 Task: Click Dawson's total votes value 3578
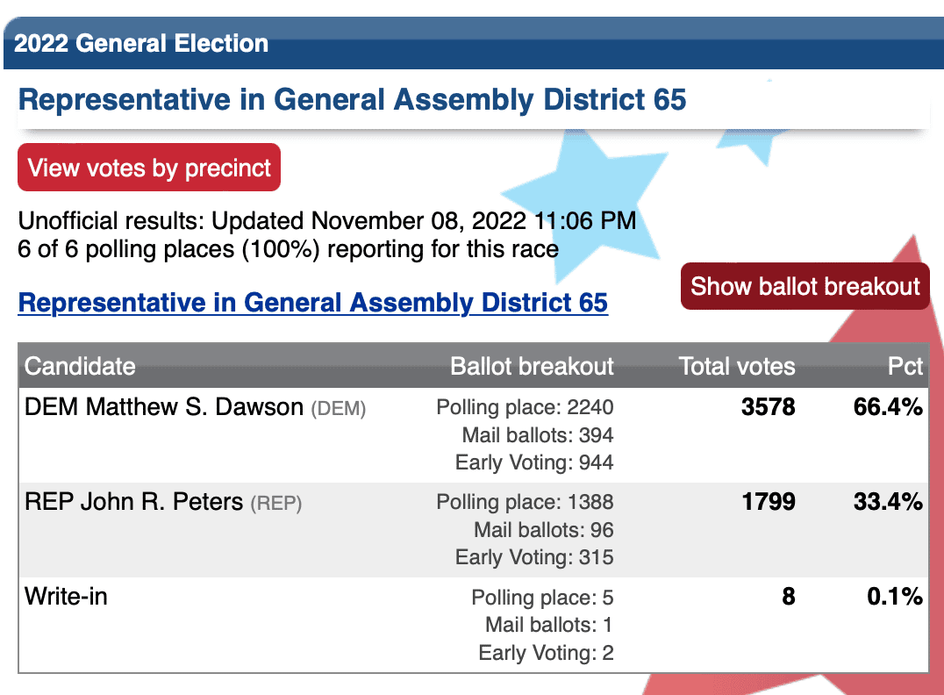pyautogui.click(x=769, y=407)
